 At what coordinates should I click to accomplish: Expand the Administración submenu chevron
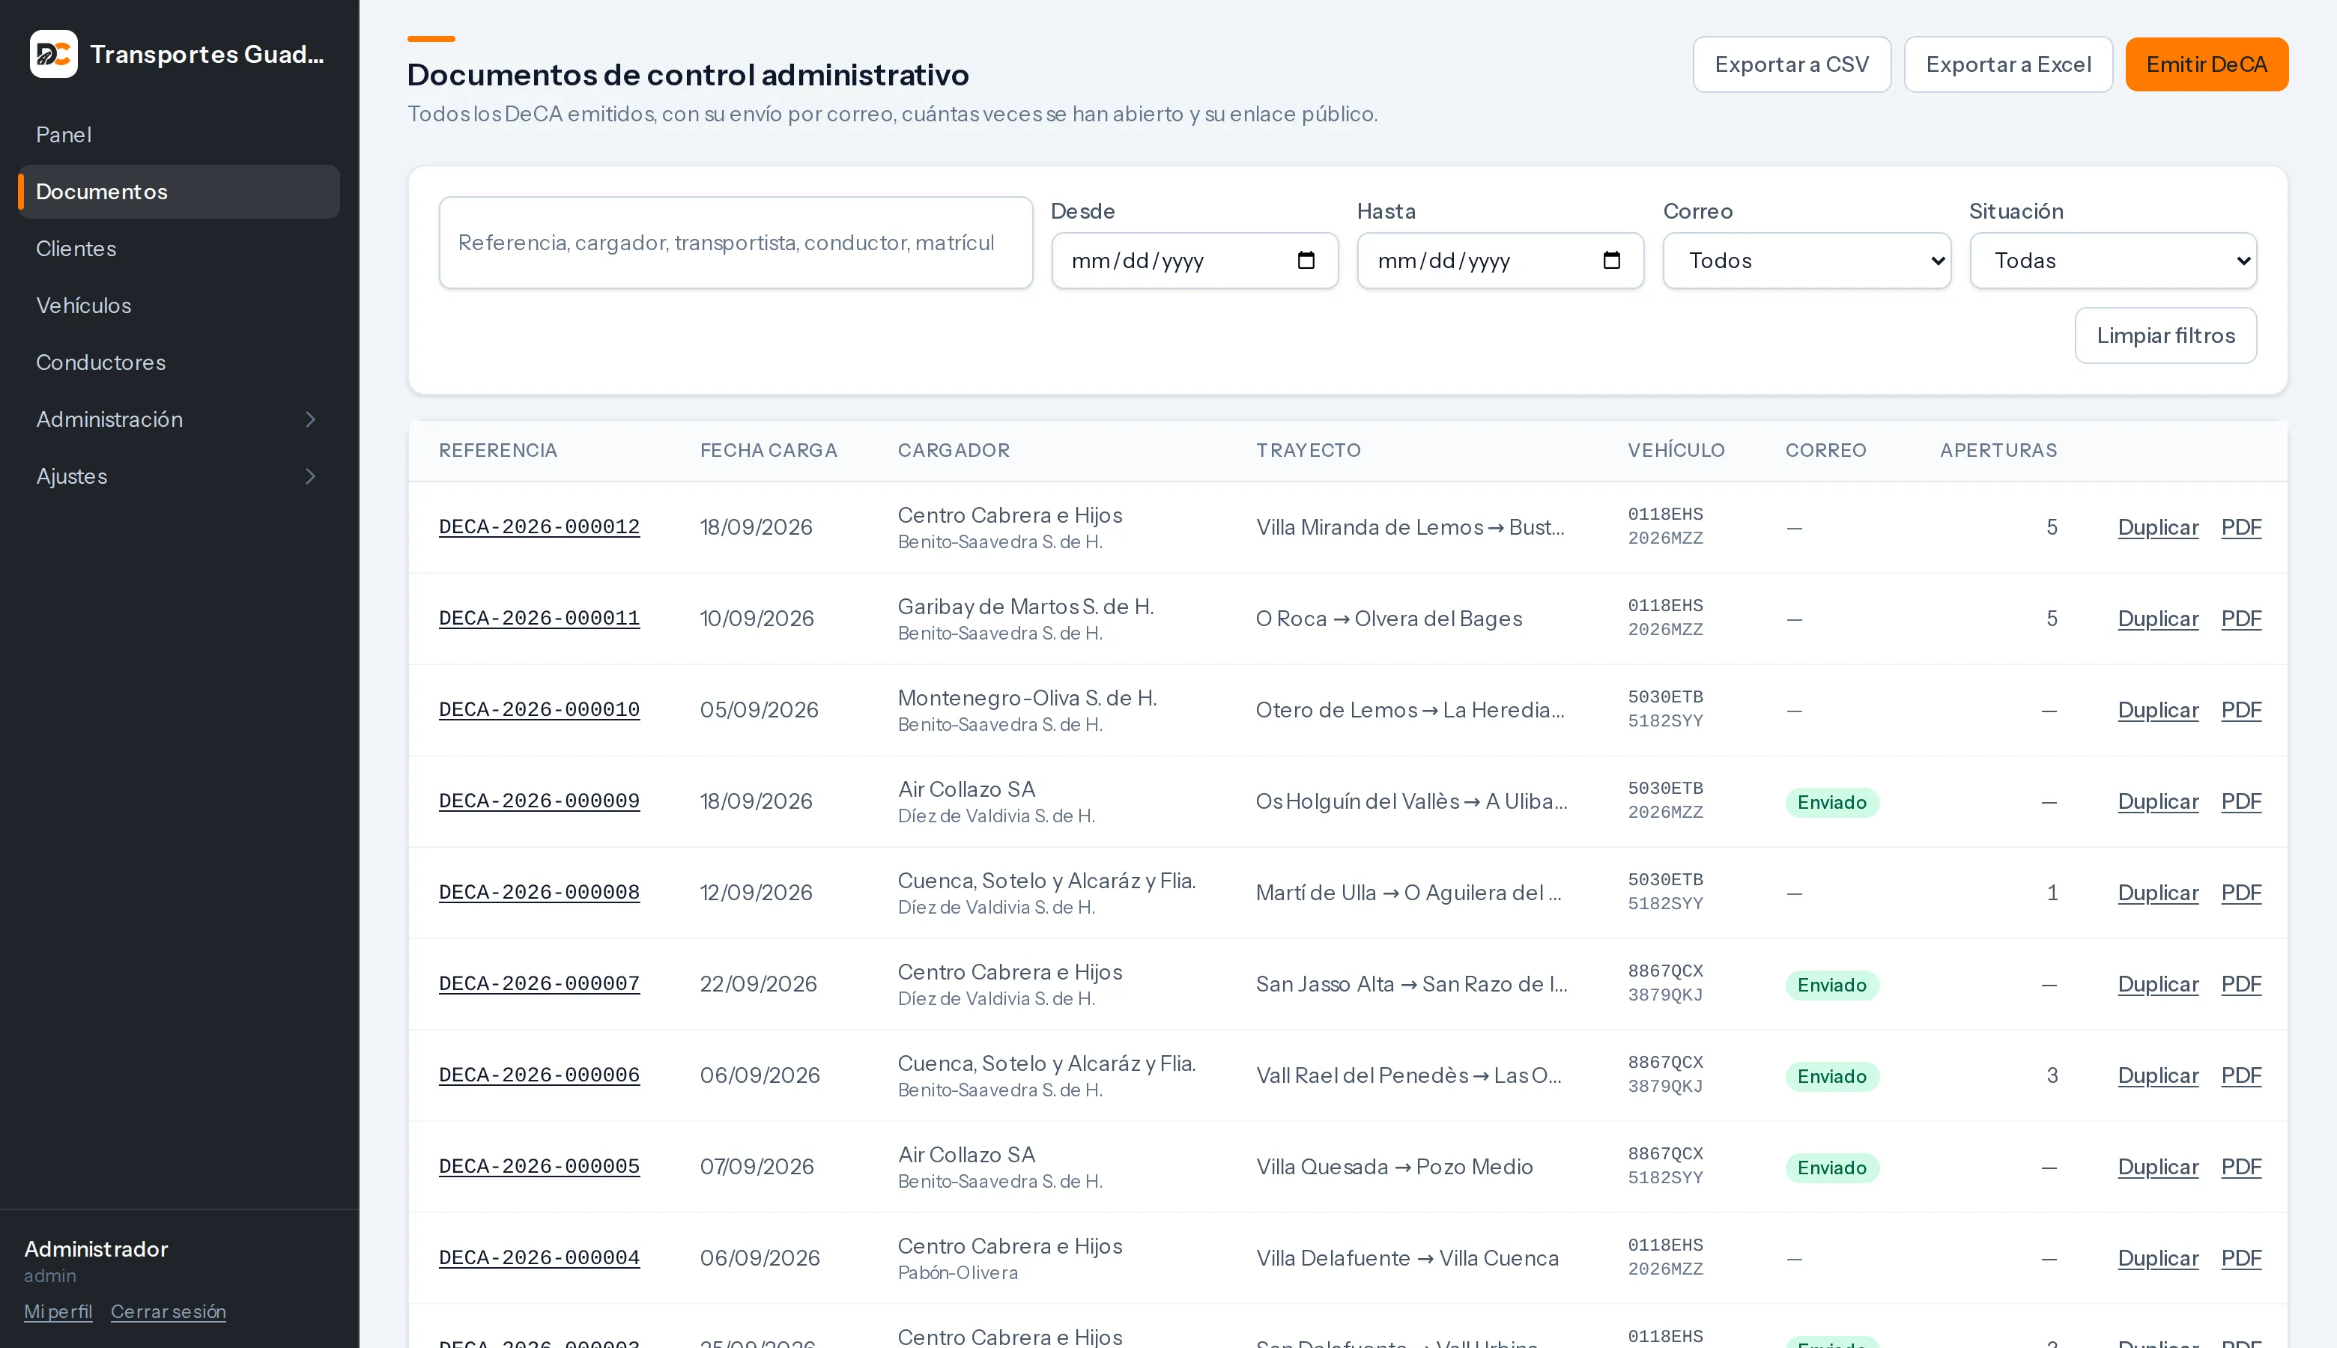tap(310, 419)
